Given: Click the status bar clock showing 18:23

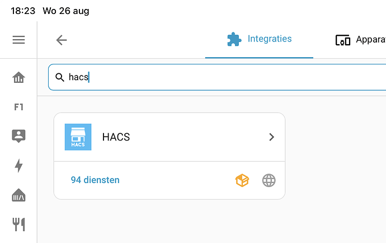Looking at the screenshot, I should click(23, 11).
